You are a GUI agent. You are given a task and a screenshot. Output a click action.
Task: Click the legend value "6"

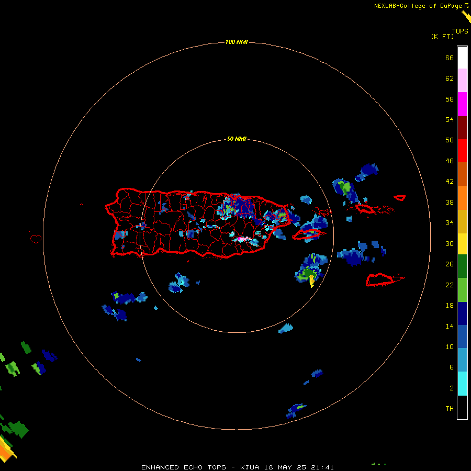click(x=451, y=367)
